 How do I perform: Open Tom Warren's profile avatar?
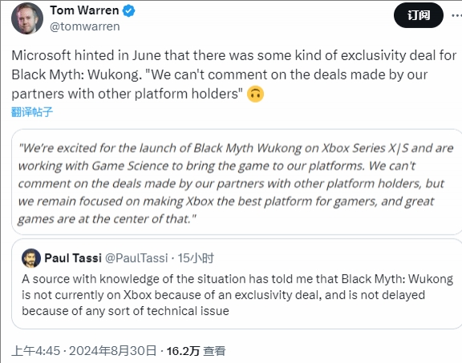[x=27, y=18]
